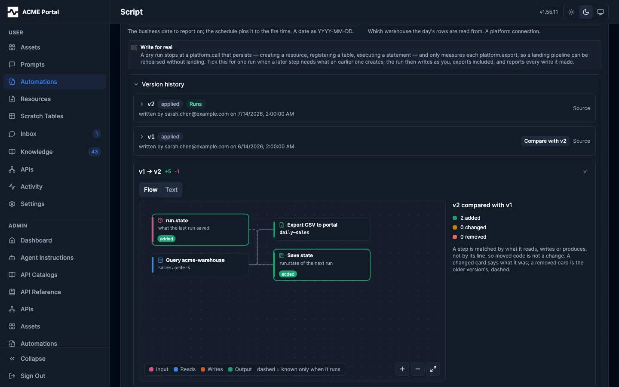619x387 pixels.
Task: Select the Query acme-warehouse node
Action: click(x=200, y=264)
